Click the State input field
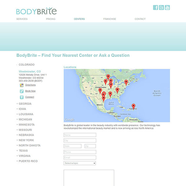 point(73,146)
